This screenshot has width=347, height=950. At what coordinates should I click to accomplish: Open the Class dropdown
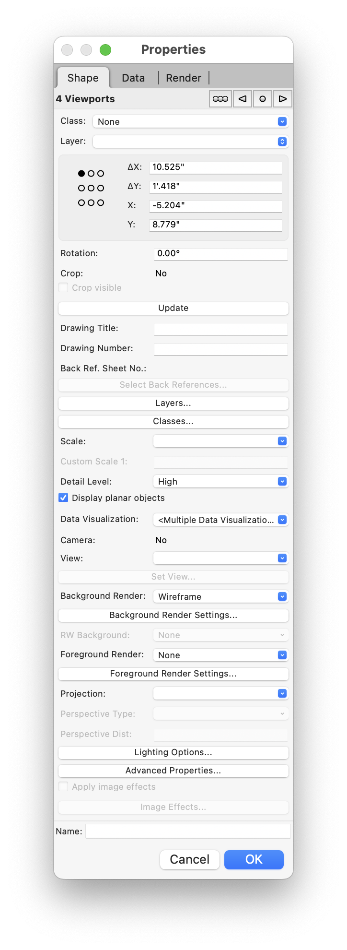(190, 121)
